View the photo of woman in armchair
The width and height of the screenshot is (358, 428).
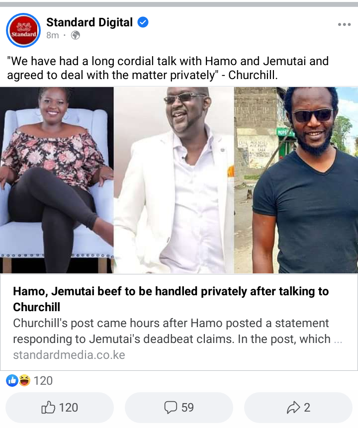(57, 180)
